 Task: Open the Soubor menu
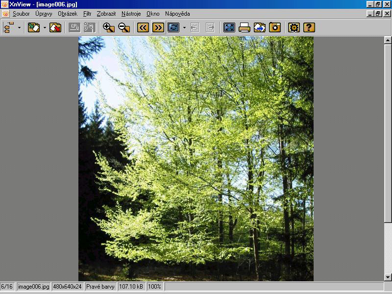[x=21, y=14]
